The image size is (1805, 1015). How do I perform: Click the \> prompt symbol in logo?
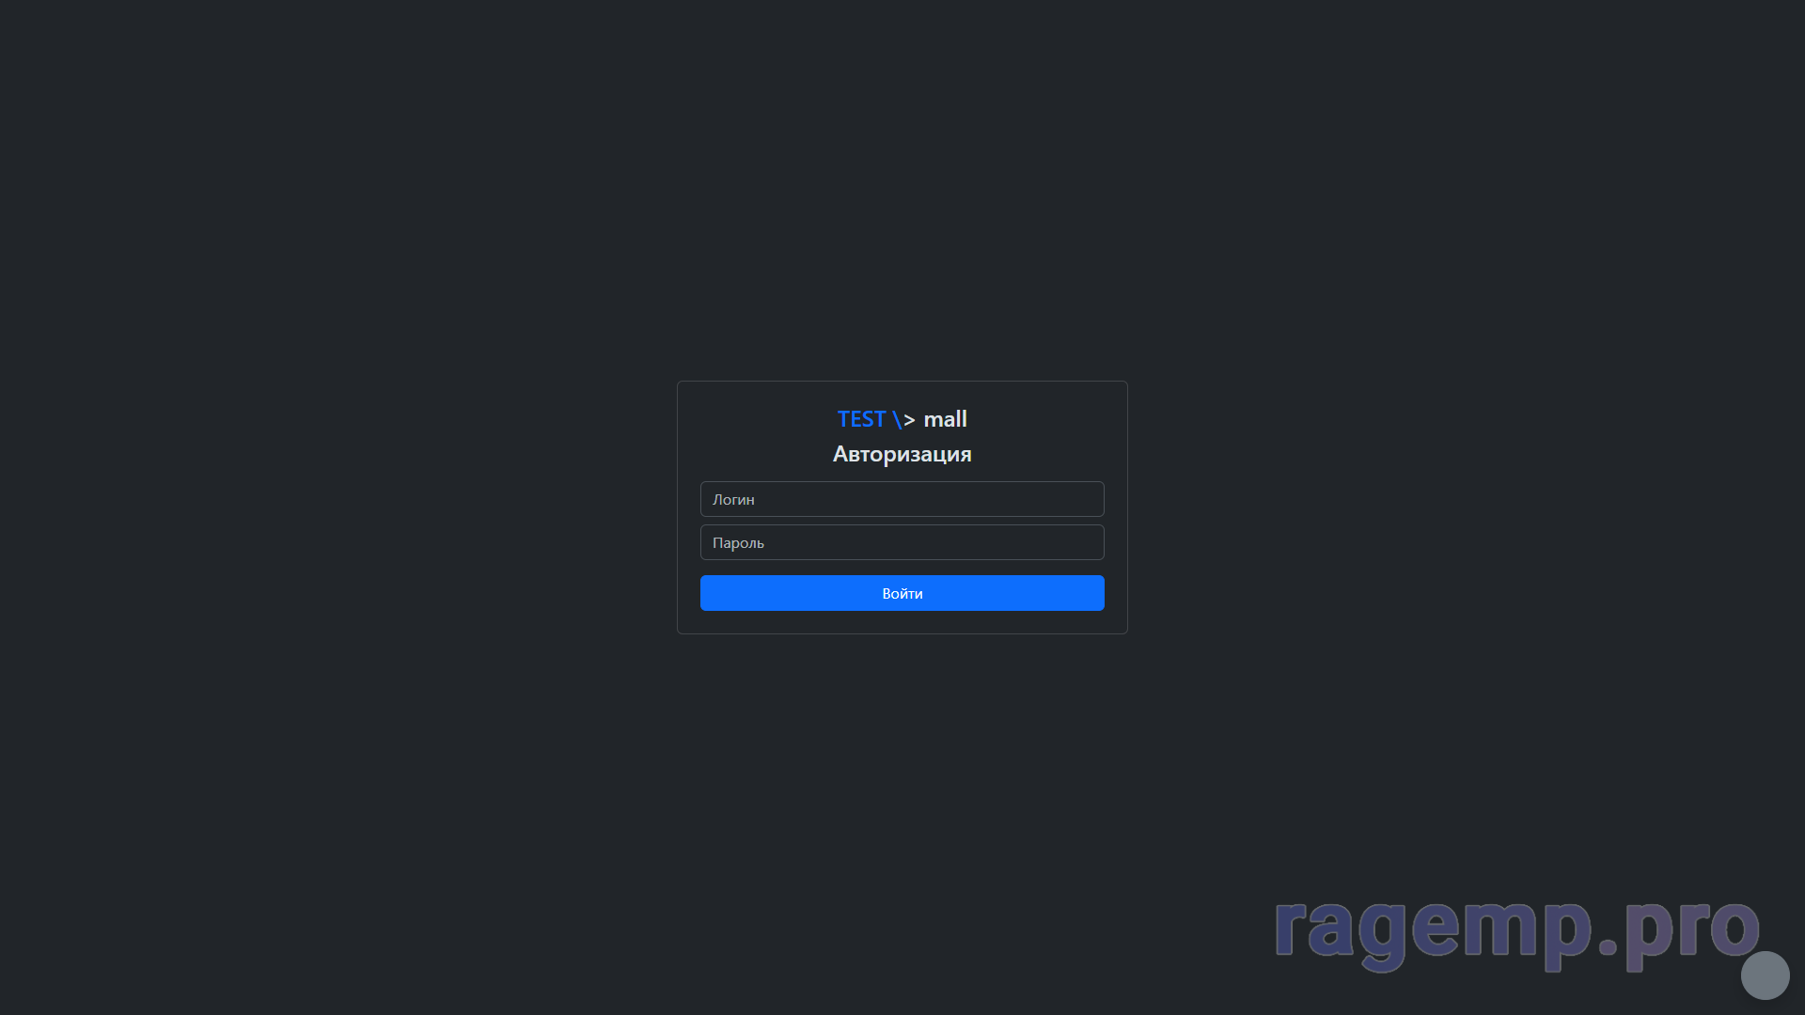pos(903,420)
